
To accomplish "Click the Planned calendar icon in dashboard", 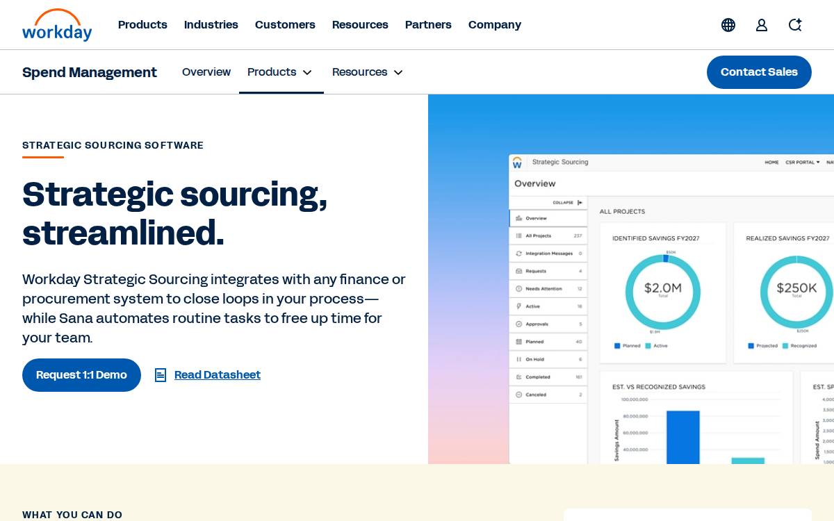I will 518,342.
